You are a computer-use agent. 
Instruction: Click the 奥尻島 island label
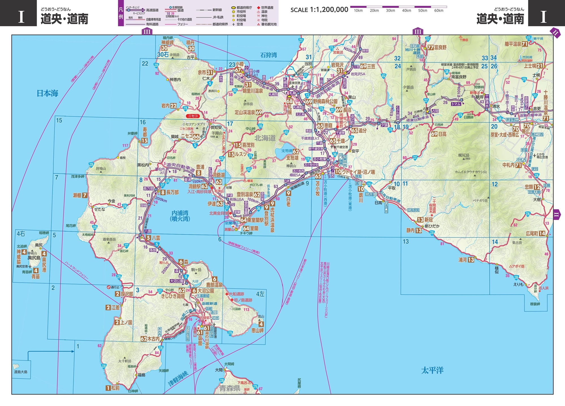[34, 258]
